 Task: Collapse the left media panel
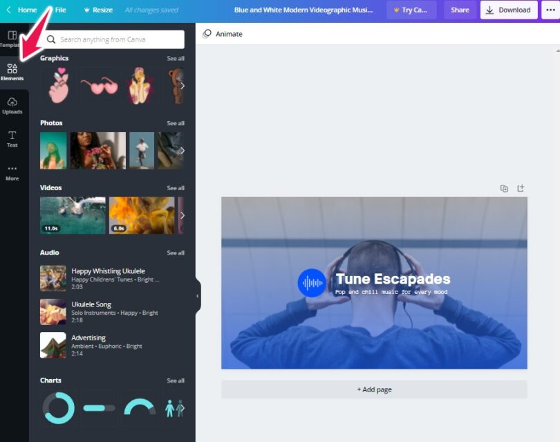[197, 295]
